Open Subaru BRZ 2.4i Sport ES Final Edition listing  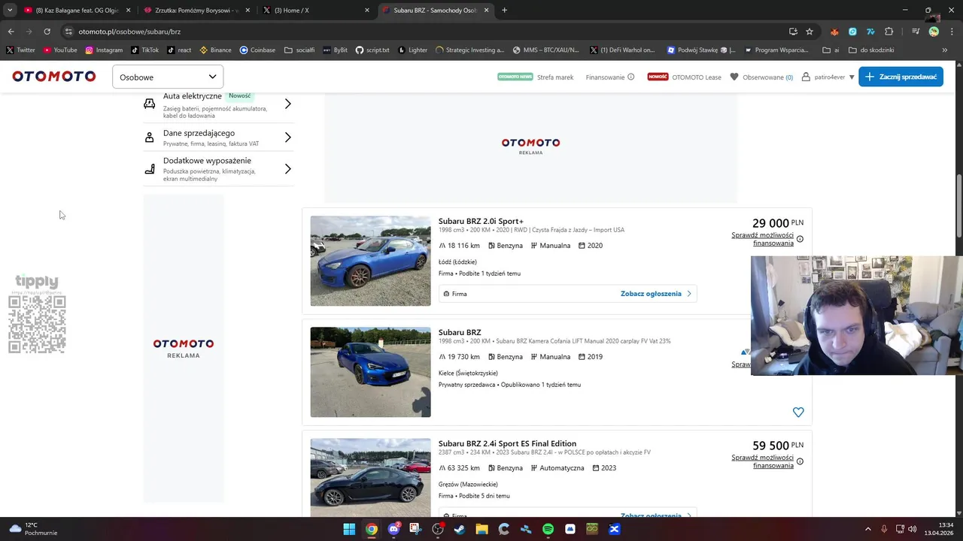507,444
